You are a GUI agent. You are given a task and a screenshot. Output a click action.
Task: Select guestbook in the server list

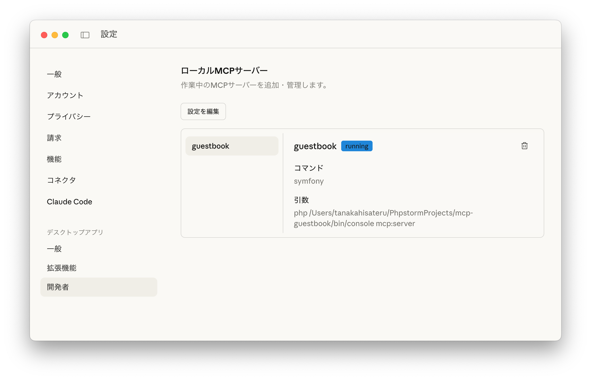tap(232, 146)
